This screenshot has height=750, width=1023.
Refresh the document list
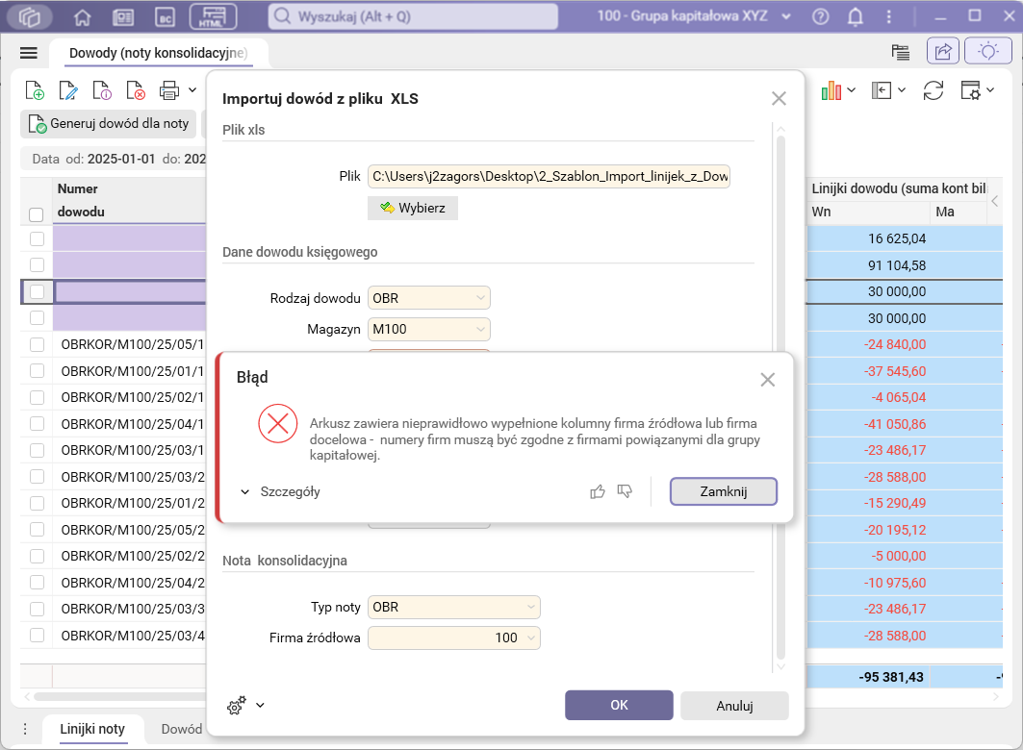click(x=933, y=90)
